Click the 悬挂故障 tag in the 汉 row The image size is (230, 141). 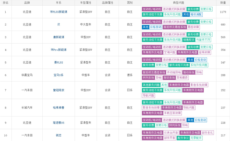193,27
